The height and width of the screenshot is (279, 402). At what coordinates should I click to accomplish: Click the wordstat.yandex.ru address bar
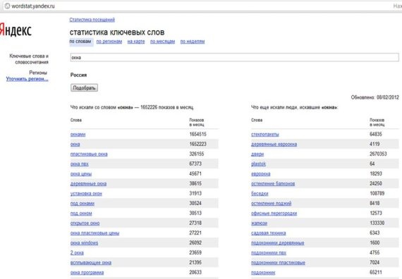(x=200, y=6)
